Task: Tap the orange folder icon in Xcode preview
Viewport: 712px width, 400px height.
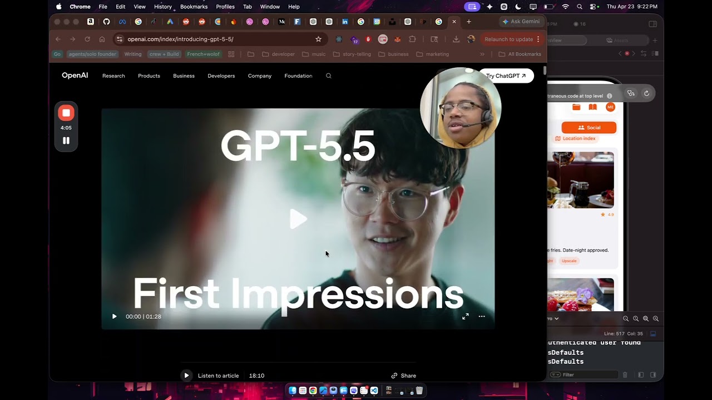Action: click(576, 107)
